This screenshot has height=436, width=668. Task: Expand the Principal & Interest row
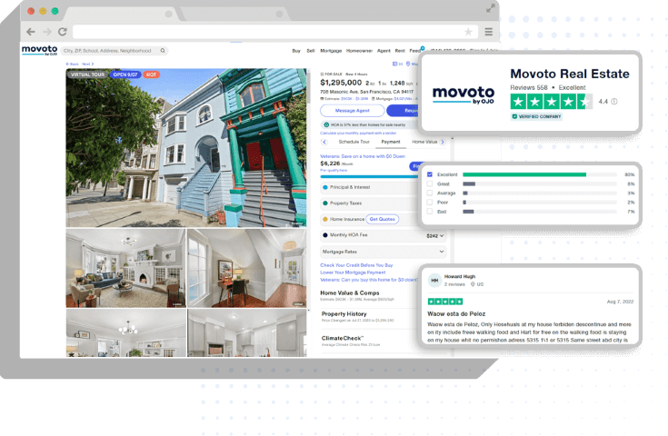click(x=370, y=187)
